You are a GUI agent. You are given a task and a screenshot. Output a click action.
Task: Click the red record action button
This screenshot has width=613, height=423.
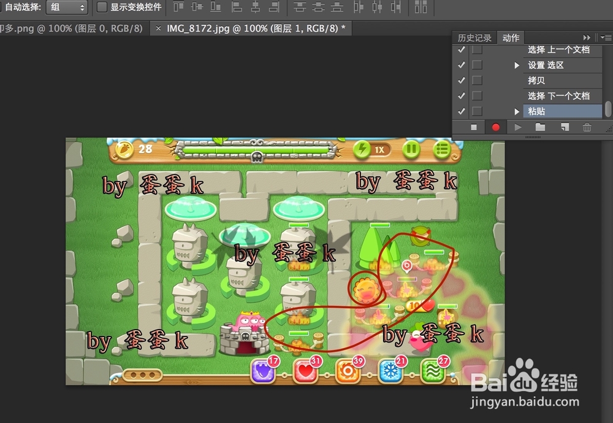[x=496, y=127]
